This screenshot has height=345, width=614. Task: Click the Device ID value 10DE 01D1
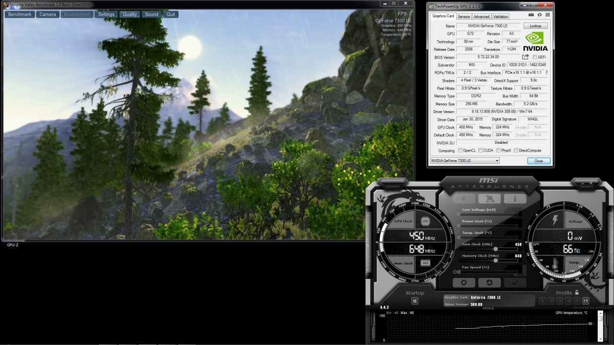pos(527,65)
